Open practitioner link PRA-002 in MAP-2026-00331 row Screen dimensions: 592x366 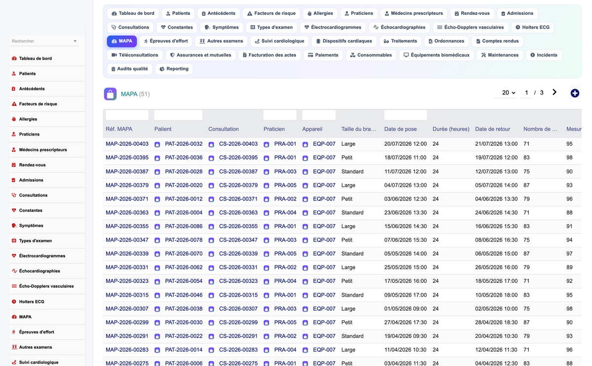coord(285,267)
